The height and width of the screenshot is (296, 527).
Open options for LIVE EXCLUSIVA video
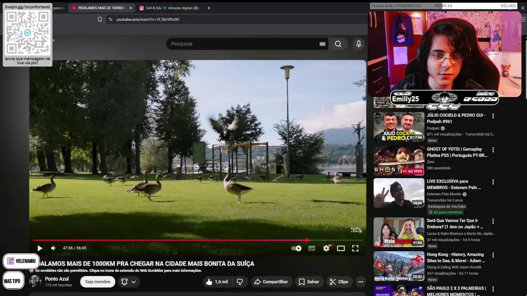pos(493,182)
